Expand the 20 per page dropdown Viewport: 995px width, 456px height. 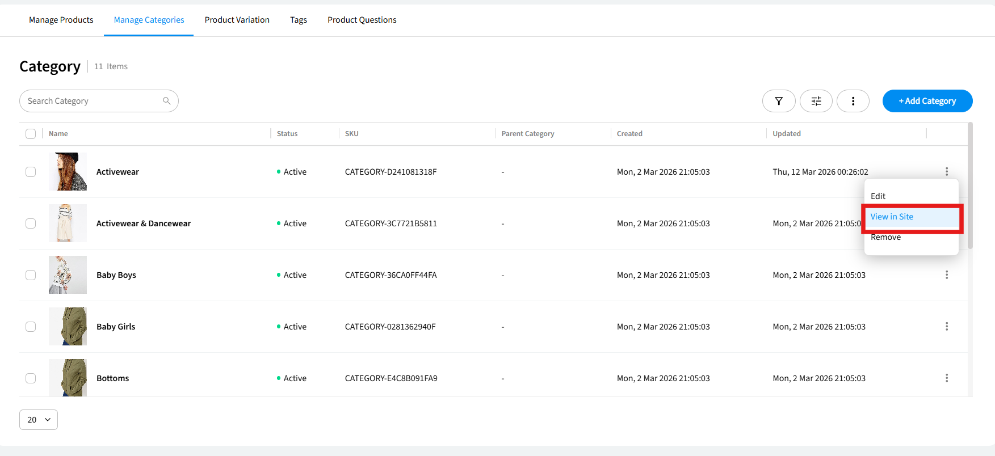pyautogui.click(x=39, y=420)
